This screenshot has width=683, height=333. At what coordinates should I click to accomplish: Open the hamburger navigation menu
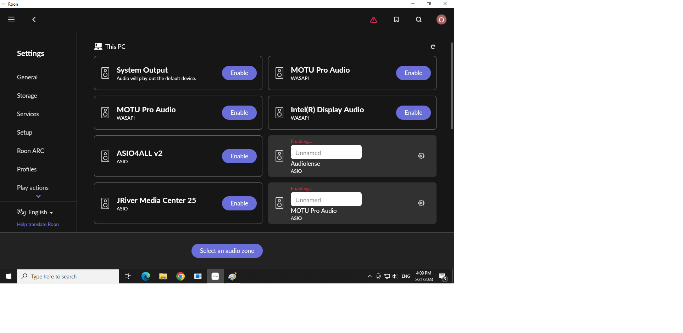(x=11, y=19)
